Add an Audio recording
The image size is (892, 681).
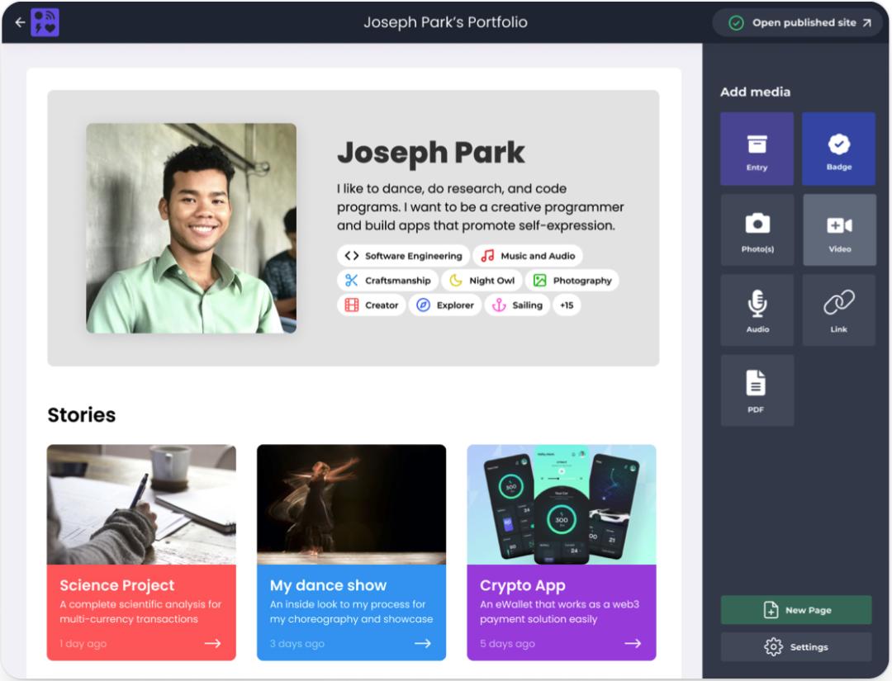click(x=757, y=310)
